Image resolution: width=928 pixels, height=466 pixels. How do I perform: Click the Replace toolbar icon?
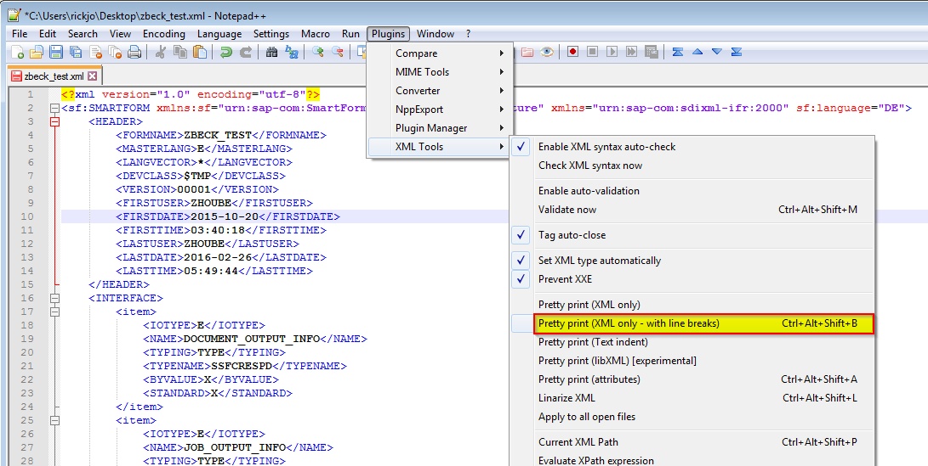pyautogui.click(x=291, y=52)
